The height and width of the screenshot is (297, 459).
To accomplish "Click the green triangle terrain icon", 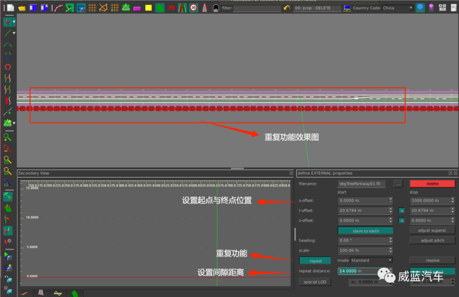I will tap(126, 8).
